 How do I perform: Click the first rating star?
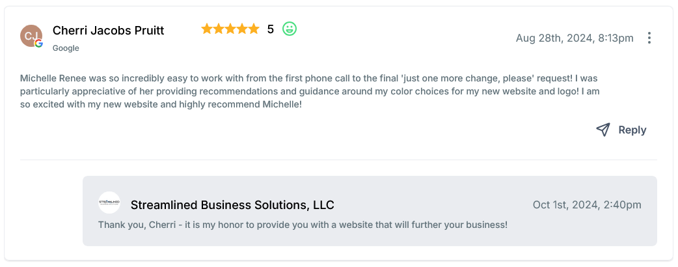207,29
